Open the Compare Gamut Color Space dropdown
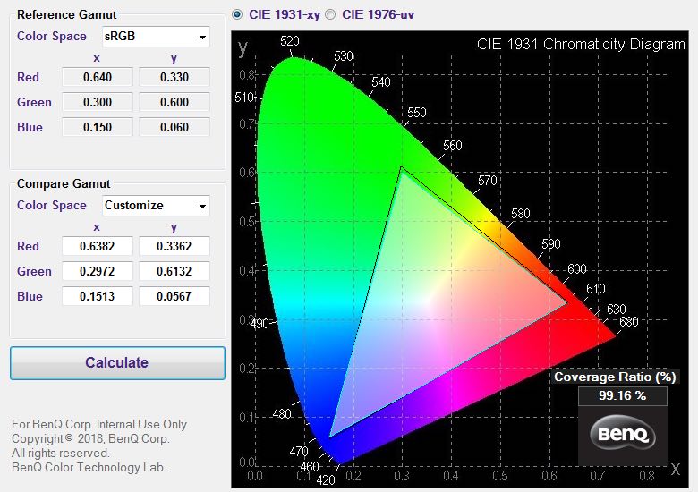The image size is (698, 492). point(156,206)
